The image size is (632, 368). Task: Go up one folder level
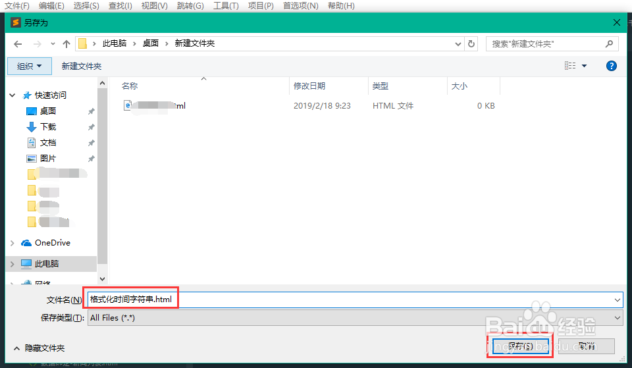66,44
